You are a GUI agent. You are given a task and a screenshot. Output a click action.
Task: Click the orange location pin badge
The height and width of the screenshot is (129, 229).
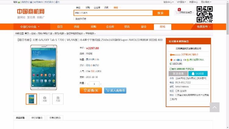tap(171, 60)
